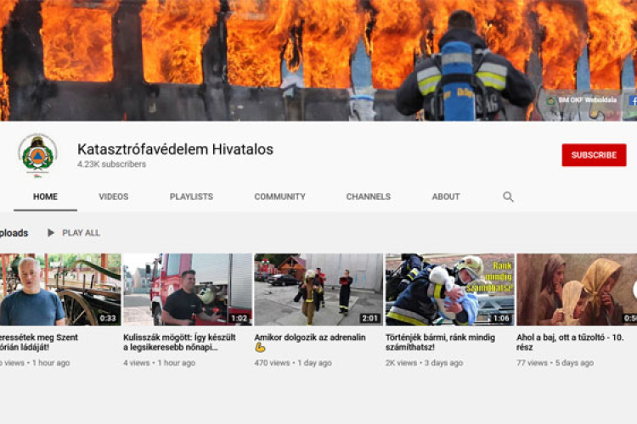637x424 pixels.
Task: View the Channels tab
Action: pyautogui.click(x=369, y=197)
